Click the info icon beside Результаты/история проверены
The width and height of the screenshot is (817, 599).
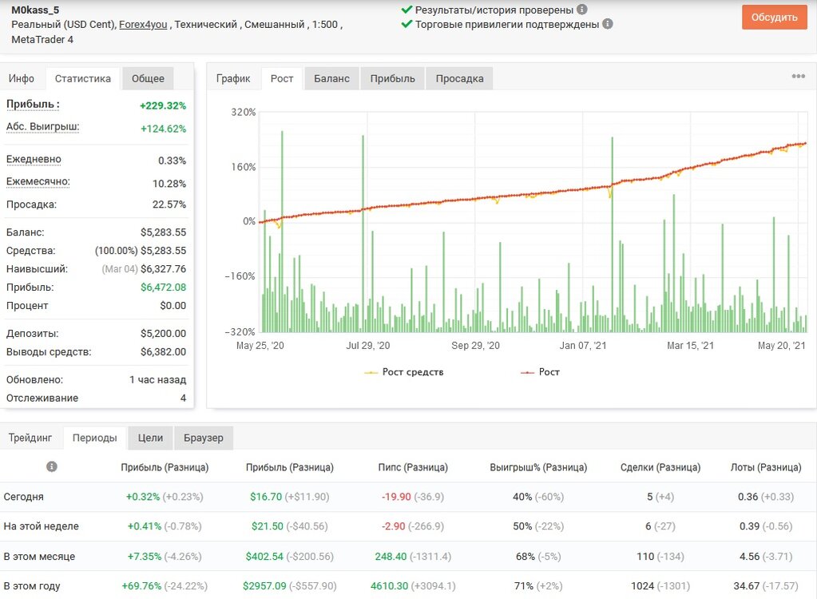tap(582, 10)
